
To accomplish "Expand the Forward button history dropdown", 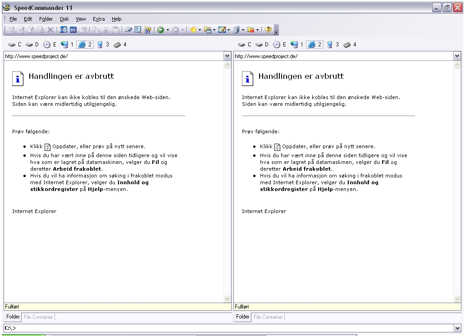I will (182, 30).
